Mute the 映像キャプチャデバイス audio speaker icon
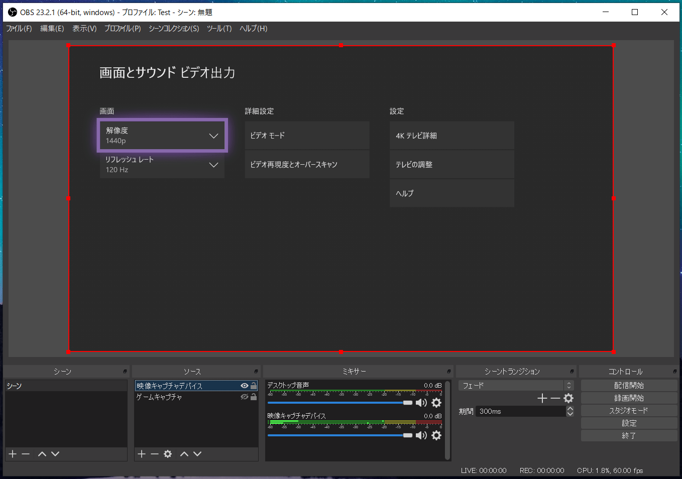Image resolution: width=682 pixels, height=479 pixels. click(421, 435)
